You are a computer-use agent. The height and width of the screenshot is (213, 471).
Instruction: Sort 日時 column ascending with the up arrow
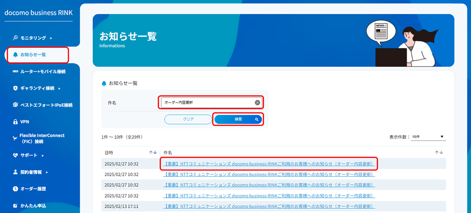click(151, 152)
